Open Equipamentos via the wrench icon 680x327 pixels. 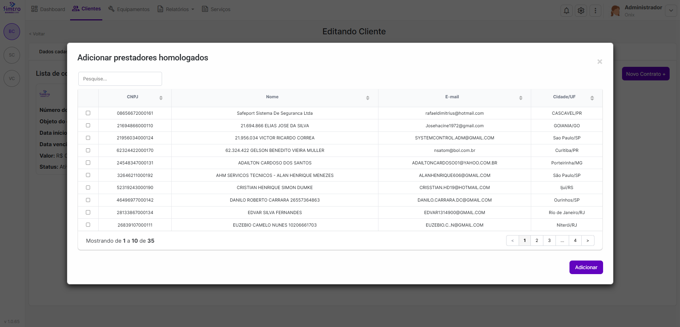(129, 9)
